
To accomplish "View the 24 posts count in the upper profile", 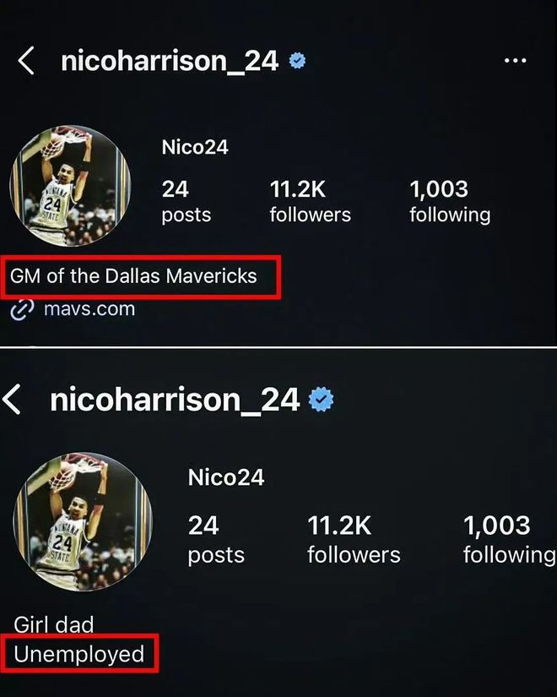I will (x=184, y=201).
